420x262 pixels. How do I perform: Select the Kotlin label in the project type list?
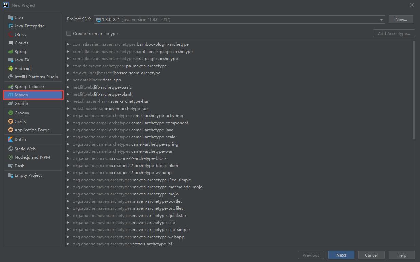pos(20,139)
